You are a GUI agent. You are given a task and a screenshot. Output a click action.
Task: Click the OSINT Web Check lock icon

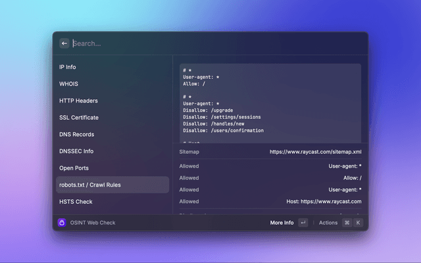(62, 223)
